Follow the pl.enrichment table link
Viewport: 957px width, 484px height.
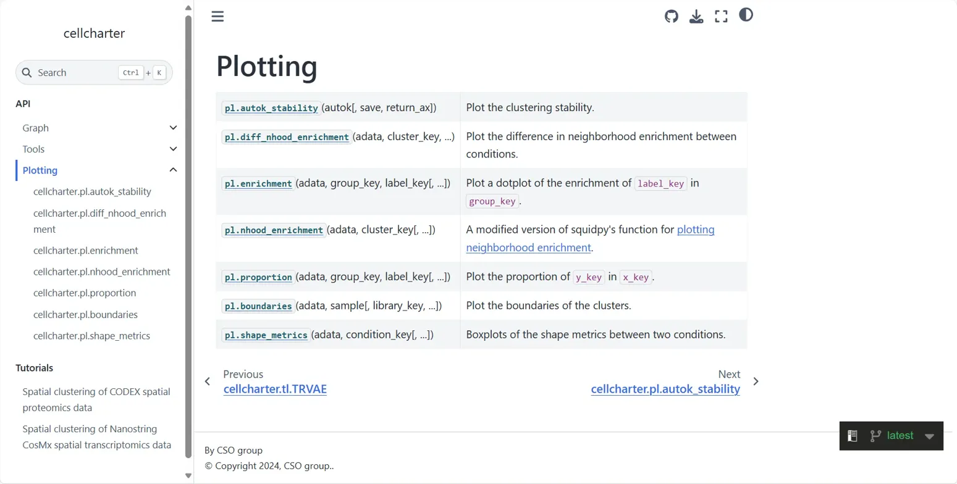pos(258,183)
